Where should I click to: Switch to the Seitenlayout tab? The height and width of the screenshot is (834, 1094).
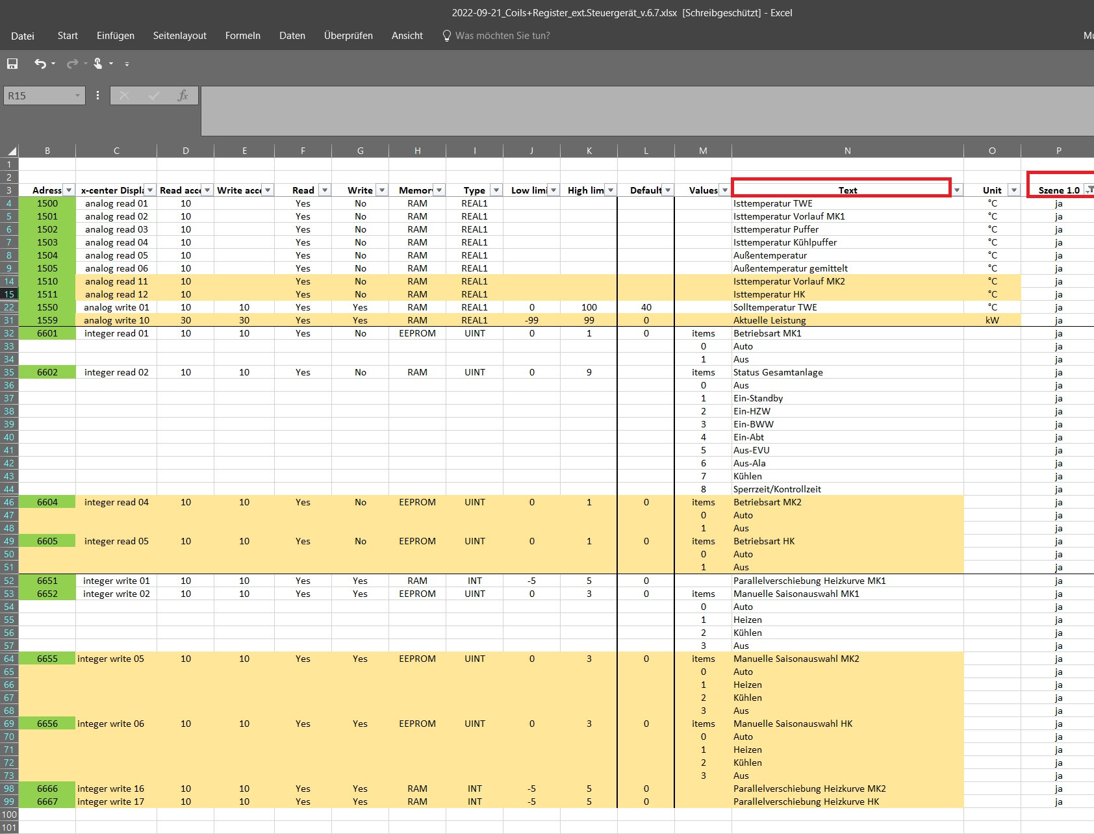179,36
